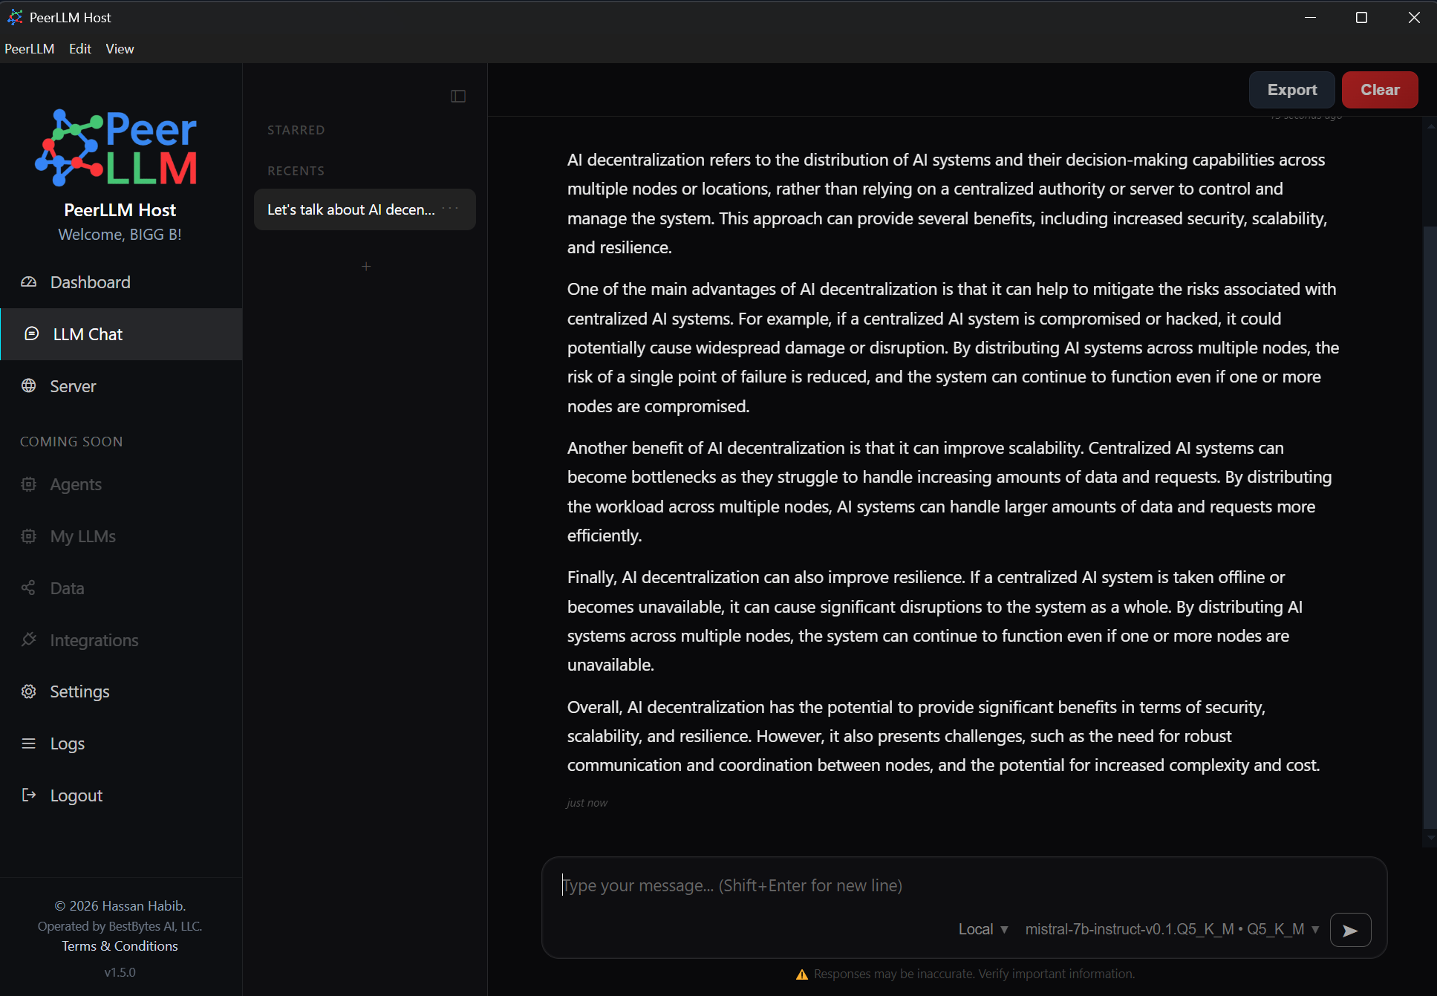
Task: Open the Edit menu
Action: (79, 49)
